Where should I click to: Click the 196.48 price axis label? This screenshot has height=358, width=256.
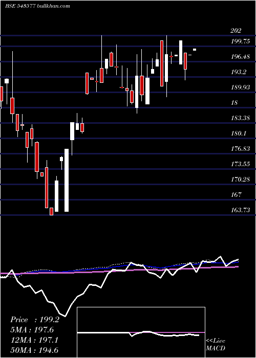click(241, 57)
